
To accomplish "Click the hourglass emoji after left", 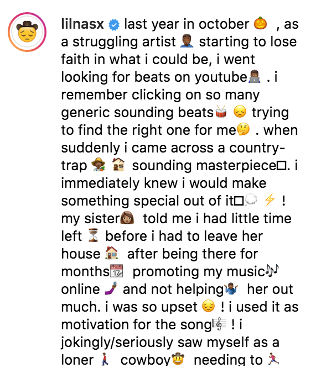I will tap(94, 235).
